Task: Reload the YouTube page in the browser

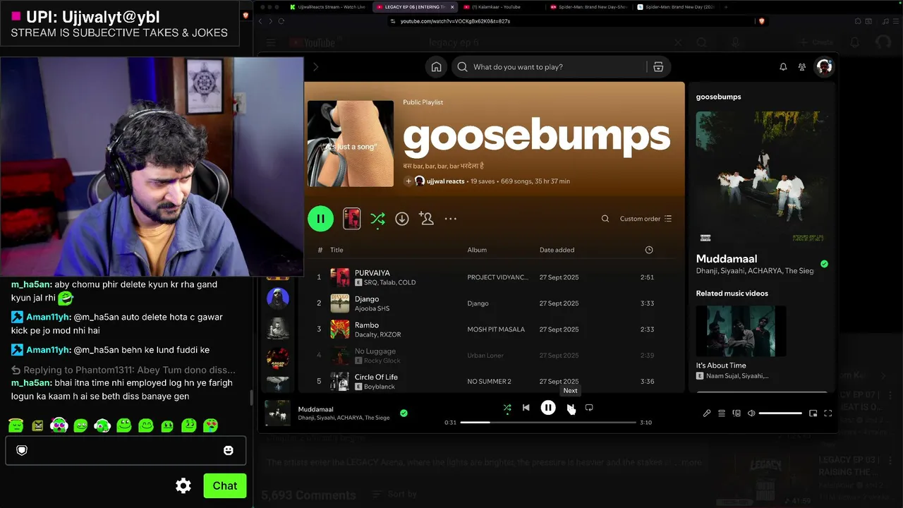Action: click(281, 21)
